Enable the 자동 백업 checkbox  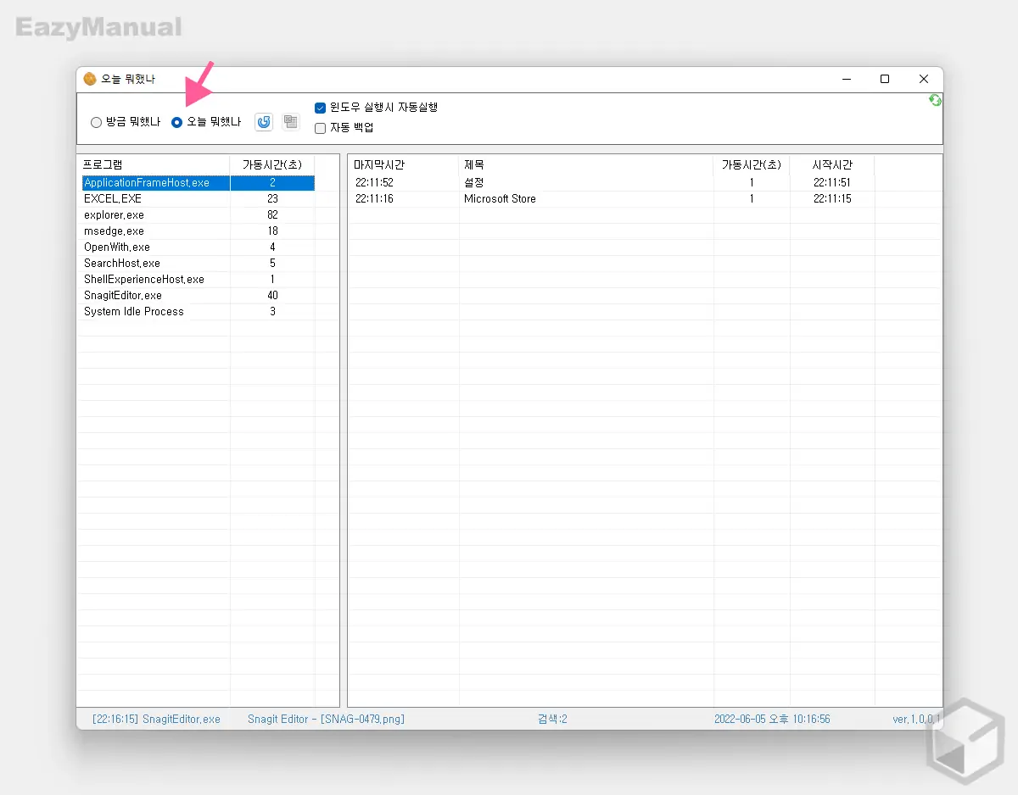pos(321,128)
